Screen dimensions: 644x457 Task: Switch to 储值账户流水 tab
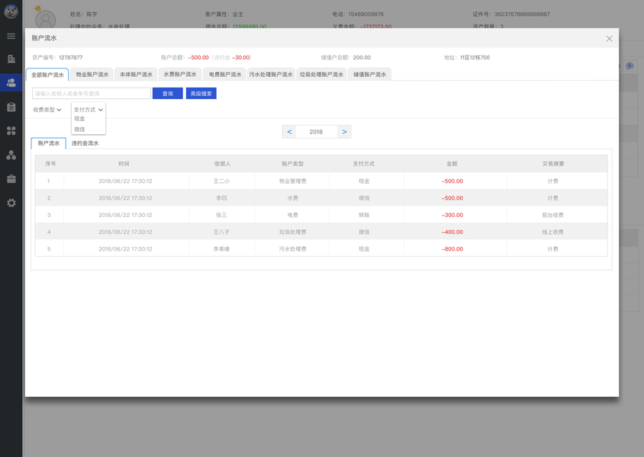369,74
